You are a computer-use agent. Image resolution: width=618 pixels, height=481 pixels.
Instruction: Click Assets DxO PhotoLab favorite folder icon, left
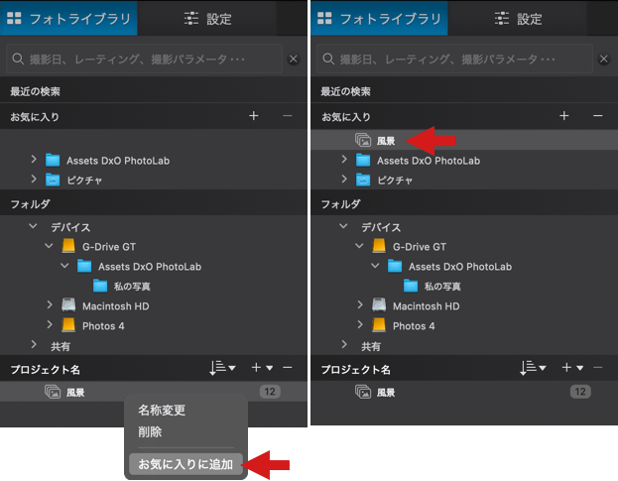coord(53,160)
